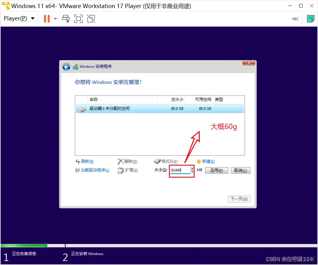Decrease size with the down spinner arrow
318x265 pixels.
pos(192,172)
